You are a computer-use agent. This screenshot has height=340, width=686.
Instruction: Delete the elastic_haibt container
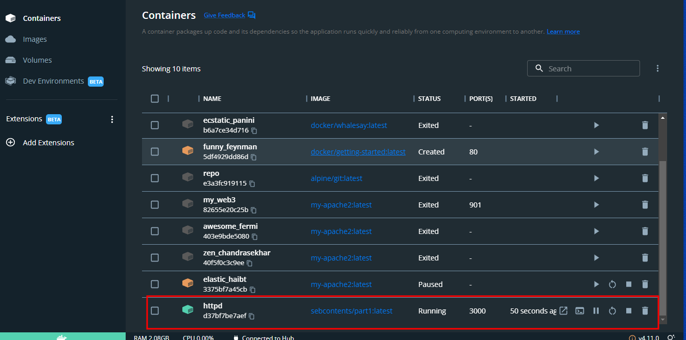point(645,284)
